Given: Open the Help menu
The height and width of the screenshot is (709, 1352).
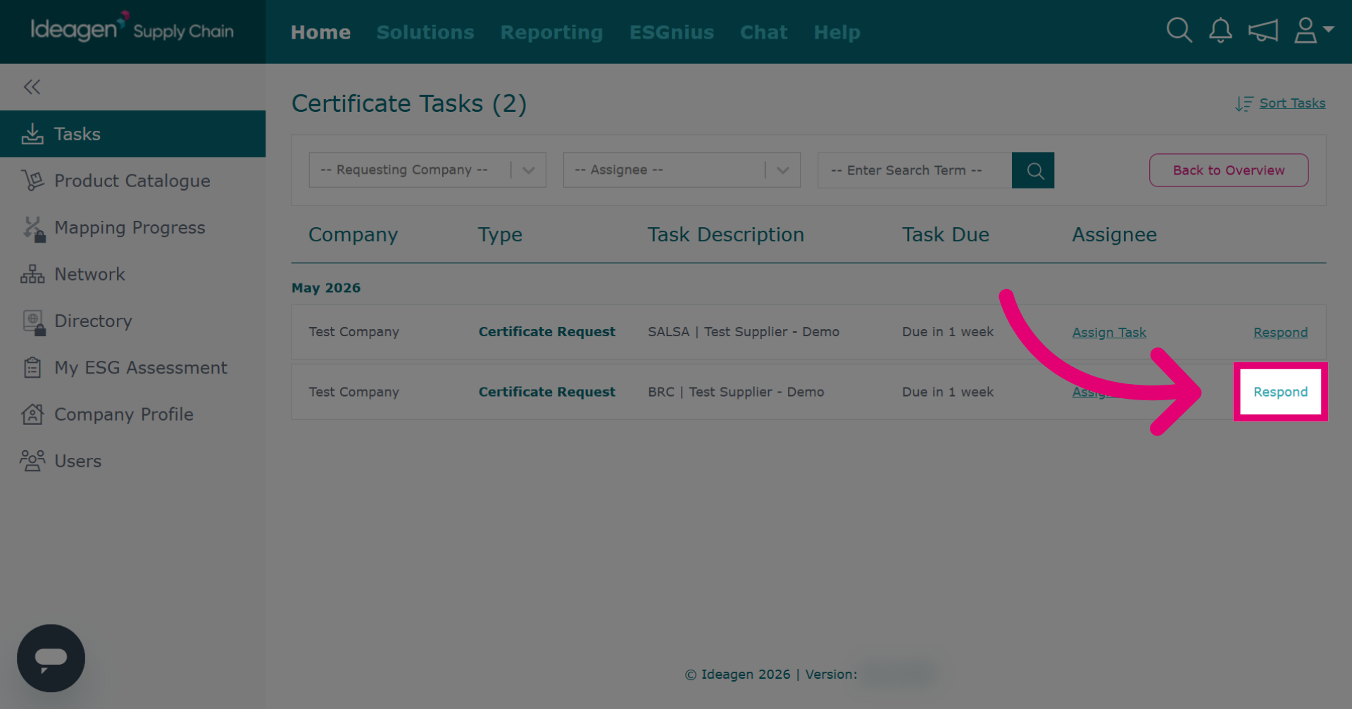Looking at the screenshot, I should click(x=837, y=32).
